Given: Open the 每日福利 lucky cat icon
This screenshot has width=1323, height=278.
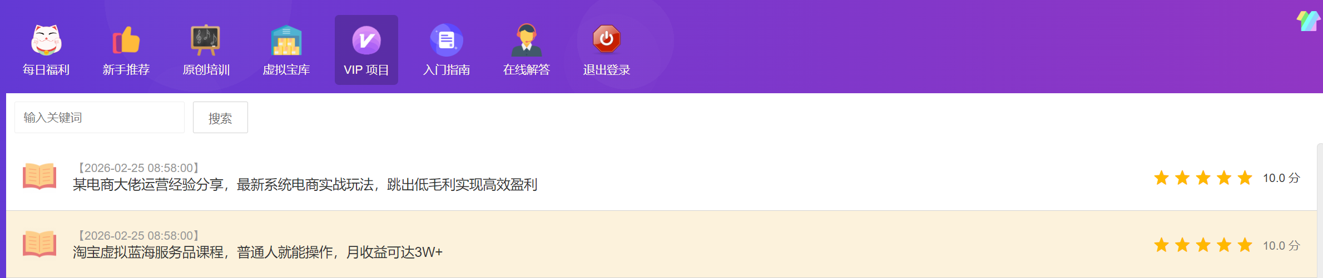Looking at the screenshot, I should [x=46, y=40].
